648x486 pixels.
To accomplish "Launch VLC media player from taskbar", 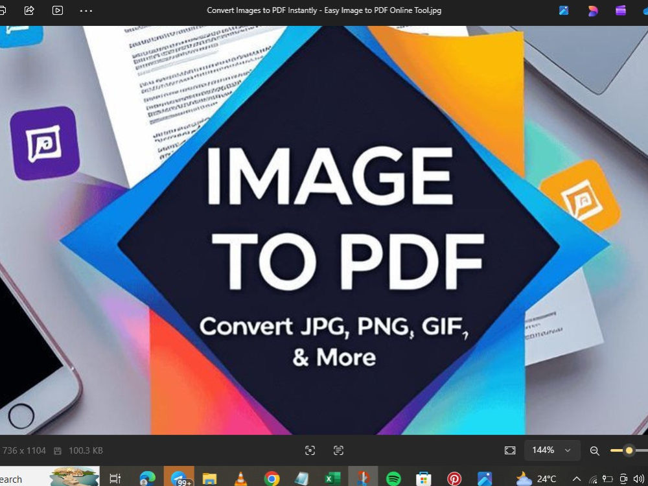I will tap(240, 479).
